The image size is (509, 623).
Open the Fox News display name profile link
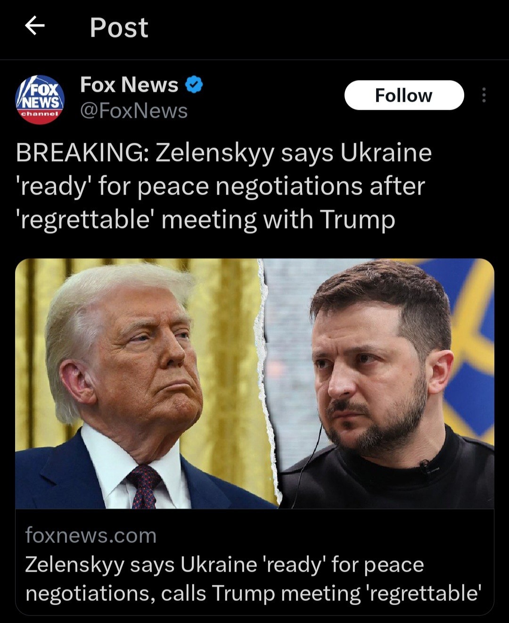tap(129, 85)
